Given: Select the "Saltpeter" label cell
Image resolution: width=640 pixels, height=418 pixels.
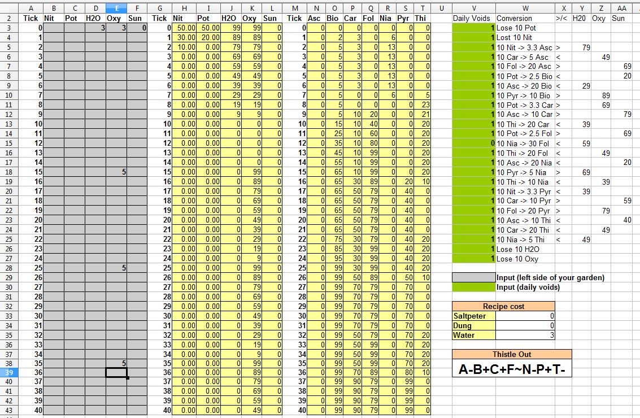Looking at the screenshot, I should point(474,316).
